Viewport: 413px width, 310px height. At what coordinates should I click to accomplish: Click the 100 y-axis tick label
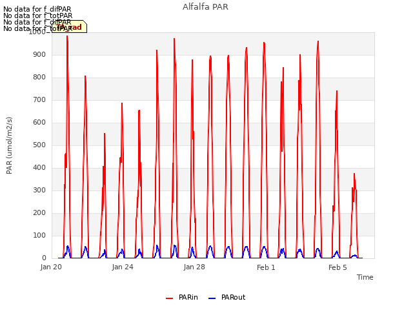[x=39, y=235]
